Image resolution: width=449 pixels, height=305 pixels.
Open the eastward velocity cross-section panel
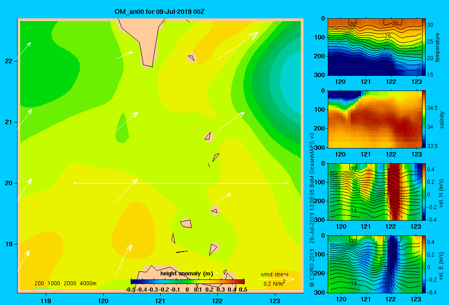pos(375,264)
